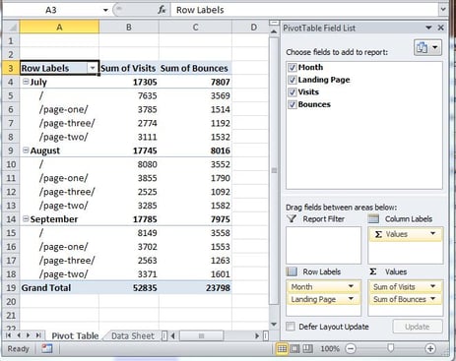
Task: Switch to the Pivot Table sheet tab
Action: tap(75, 335)
